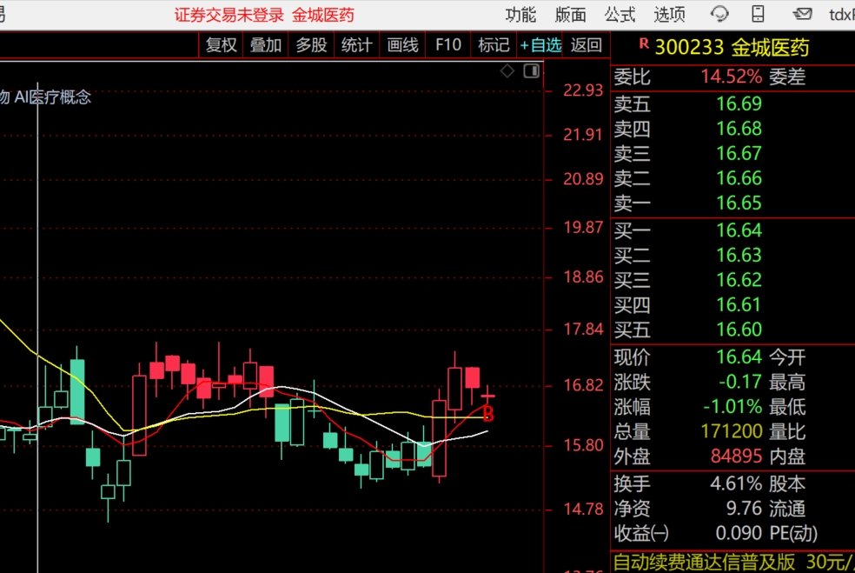Click the 买一 price 16.64
855x573 pixels.
(x=739, y=230)
